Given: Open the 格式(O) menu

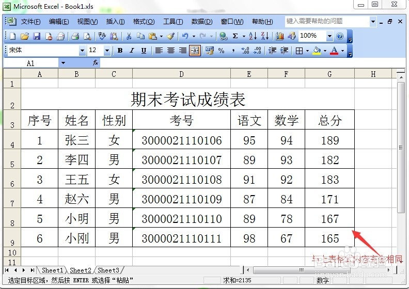Looking at the screenshot, I should tap(144, 22).
